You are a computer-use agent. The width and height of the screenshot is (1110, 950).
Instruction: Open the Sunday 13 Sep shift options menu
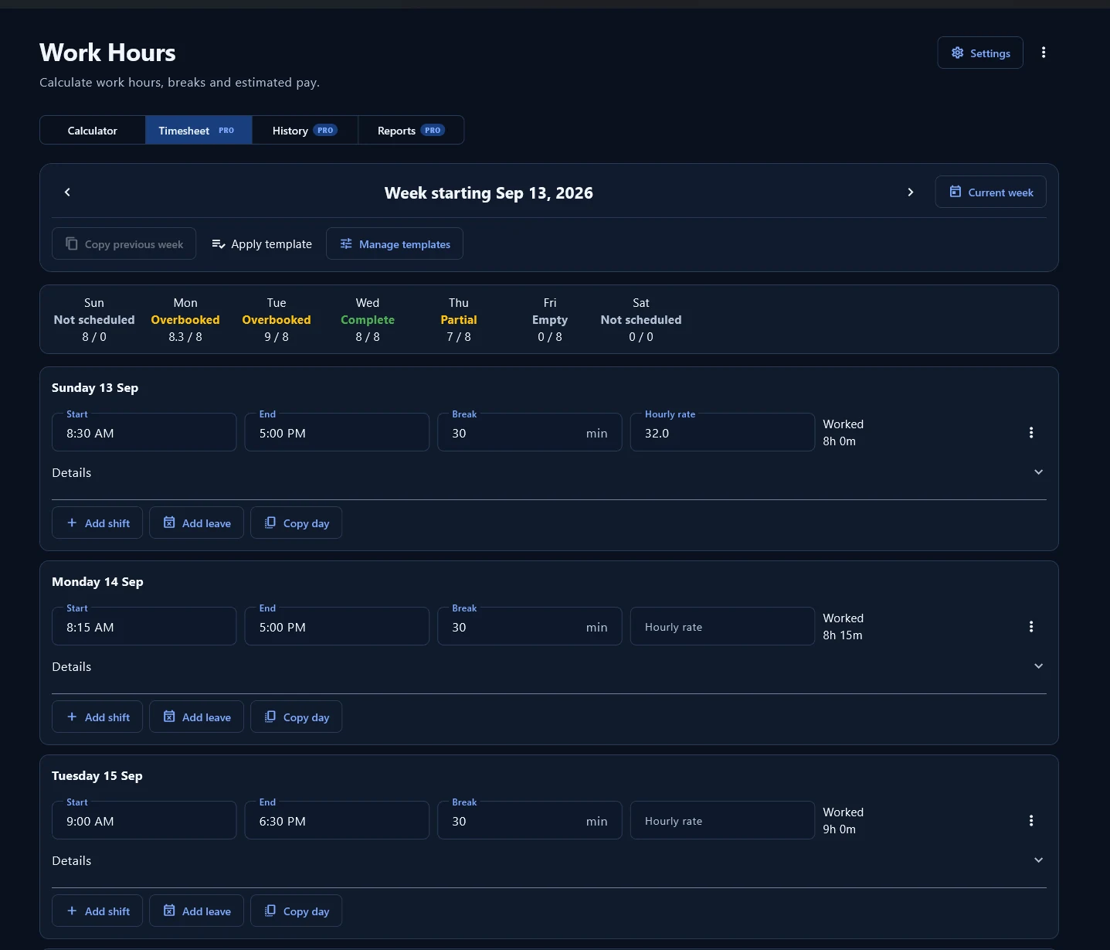tap(1031, 433)
